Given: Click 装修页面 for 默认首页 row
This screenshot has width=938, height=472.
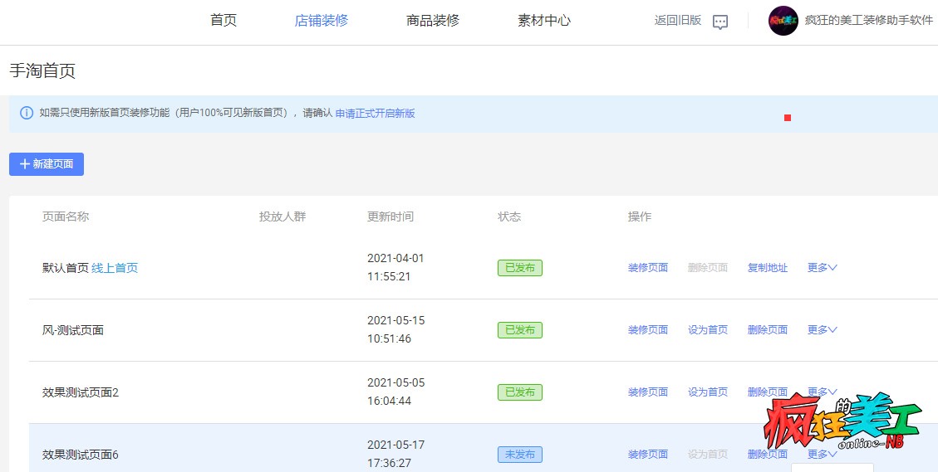Looking at the screenshot, I should click(647, 268).
